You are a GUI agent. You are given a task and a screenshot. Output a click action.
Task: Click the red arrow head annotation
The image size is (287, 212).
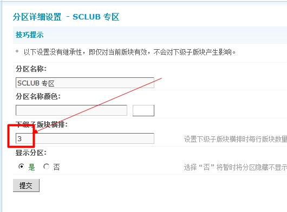coord(36,131)
